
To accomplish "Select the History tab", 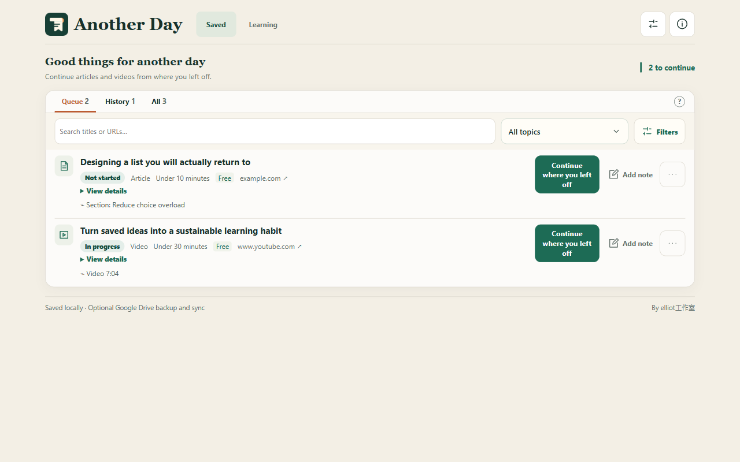I will point(120,102).
